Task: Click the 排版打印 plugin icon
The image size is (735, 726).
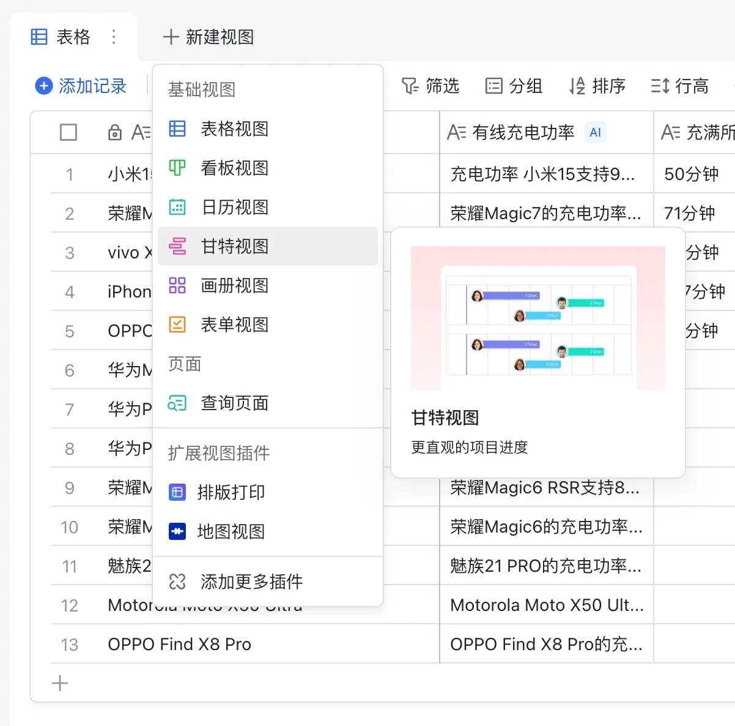Action: pos(177,492)
